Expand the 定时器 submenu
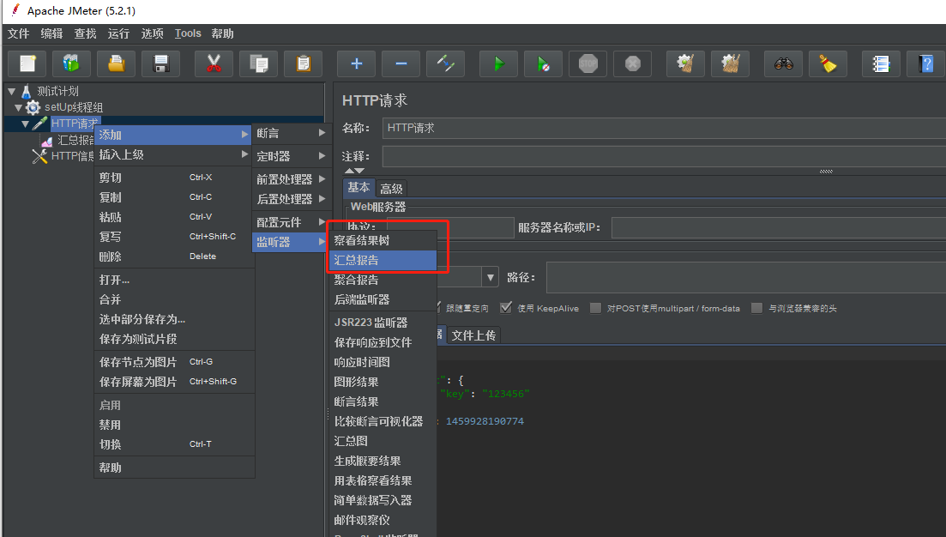Screen dimensions: 946x537 (292, 156)
